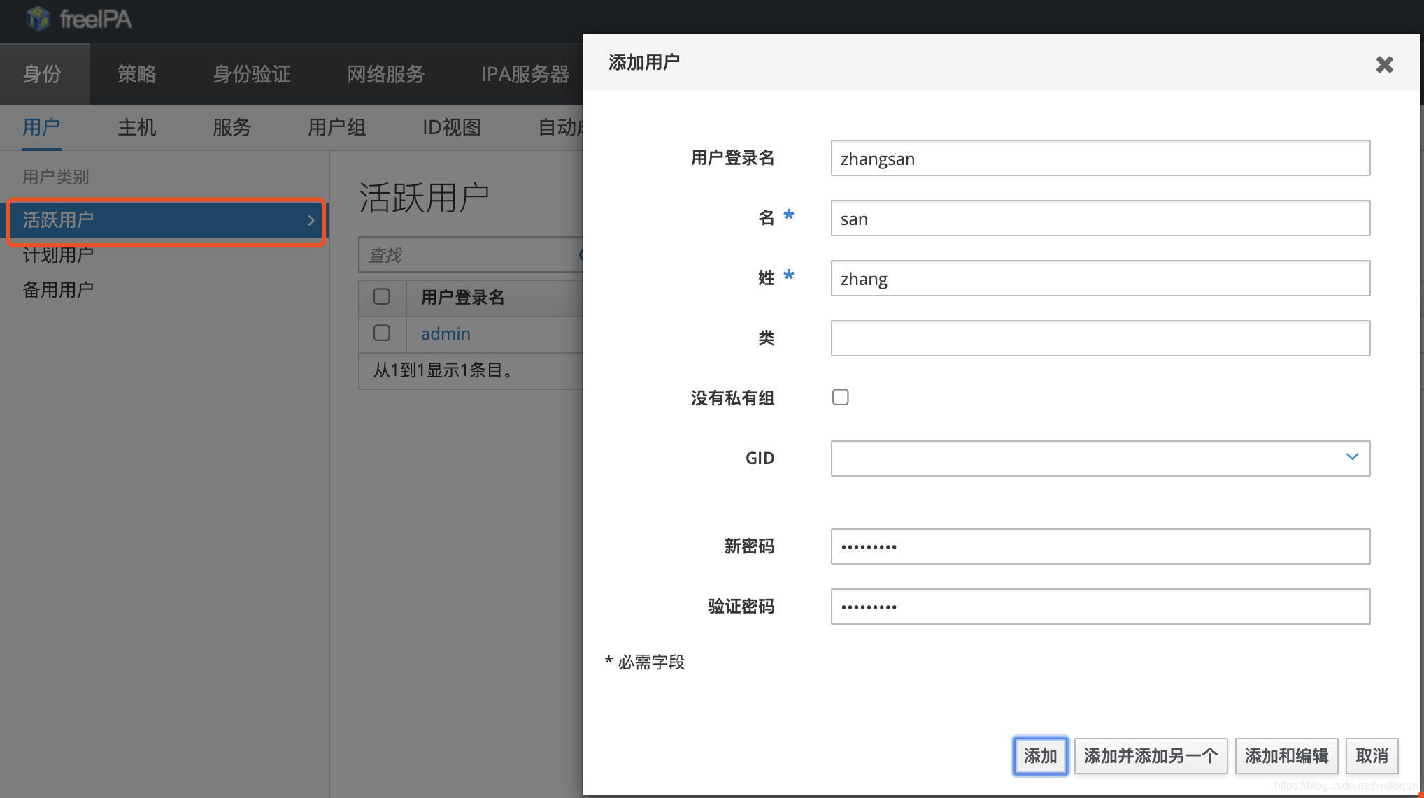
Task: Select all users header checkbox
Action: (382, 297)
